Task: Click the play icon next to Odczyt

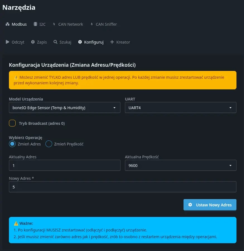Action: 8,42
